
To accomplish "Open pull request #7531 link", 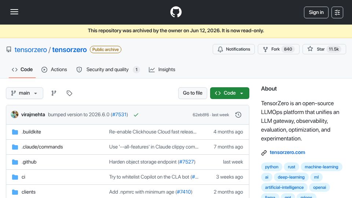I will 120,114.
